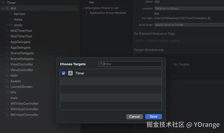This screenshot has width=224, height=133.
Task: Cancel the Choose Targets dialog
Action: (x=134, y=117)
